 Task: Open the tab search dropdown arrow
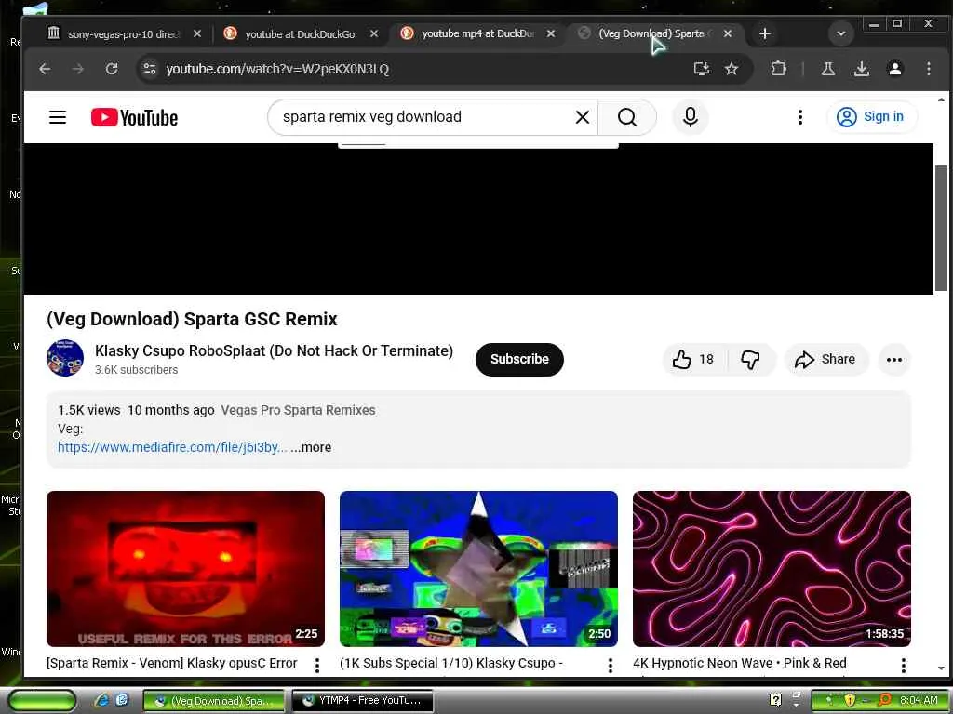(x=841, y=33)
